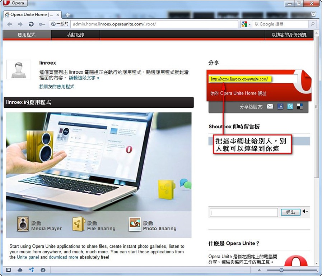The width and height of the screenshot is (322, 276).
Task: Click the search magnifier icon
Action: point(312,24)
